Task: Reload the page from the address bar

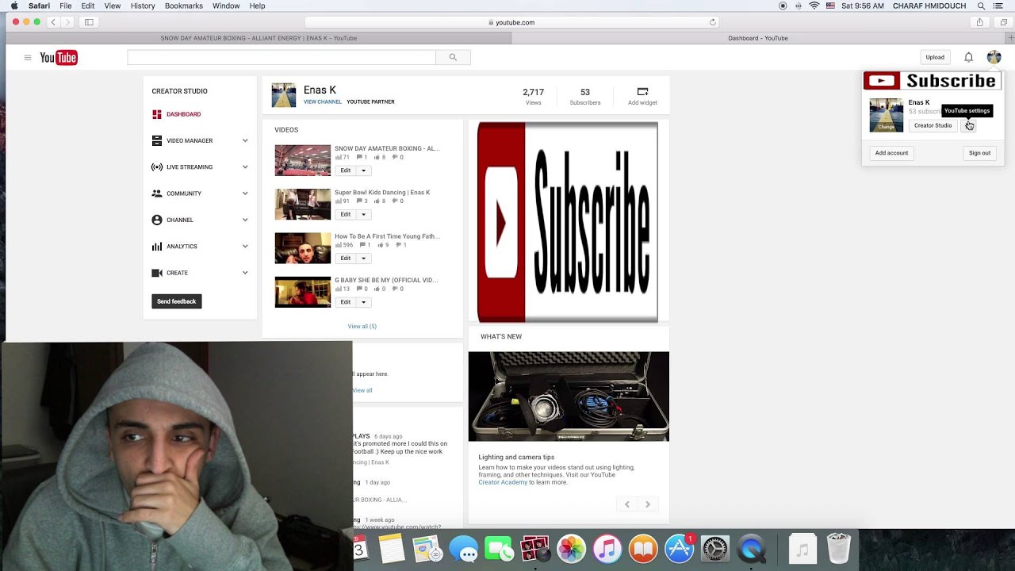Action: coord(712,22)
